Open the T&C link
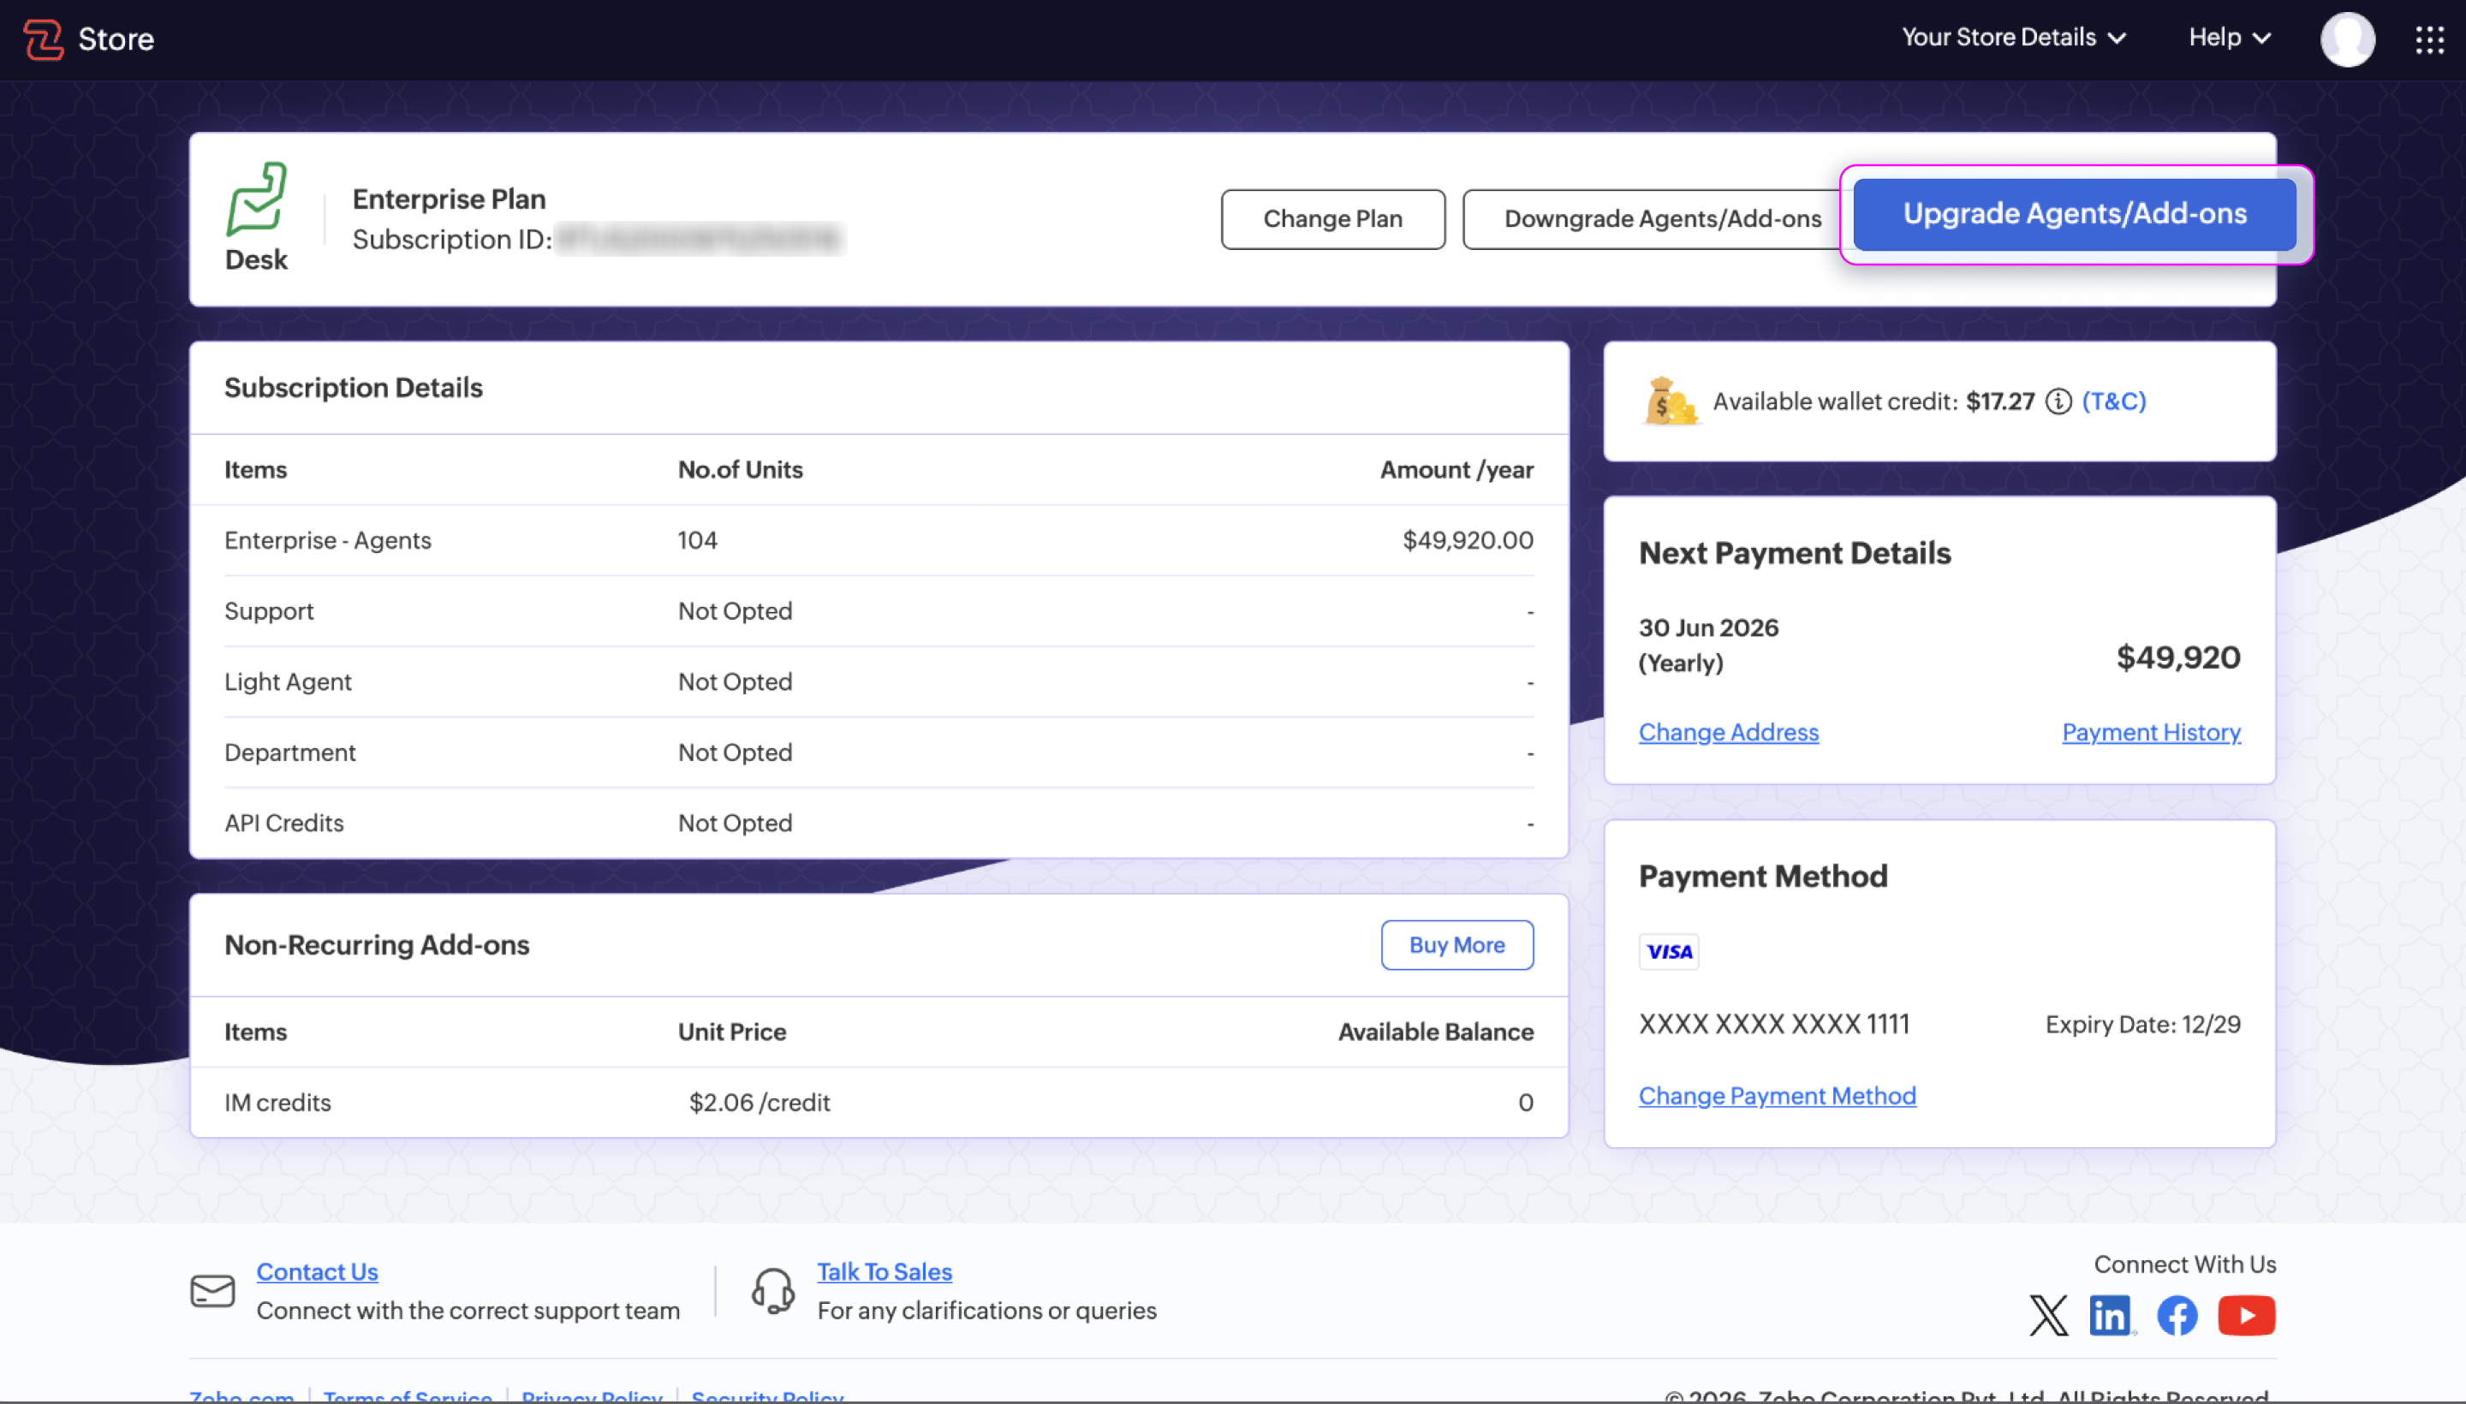This screenshot has width=2466, height=1404. (x=2113, y=402)
